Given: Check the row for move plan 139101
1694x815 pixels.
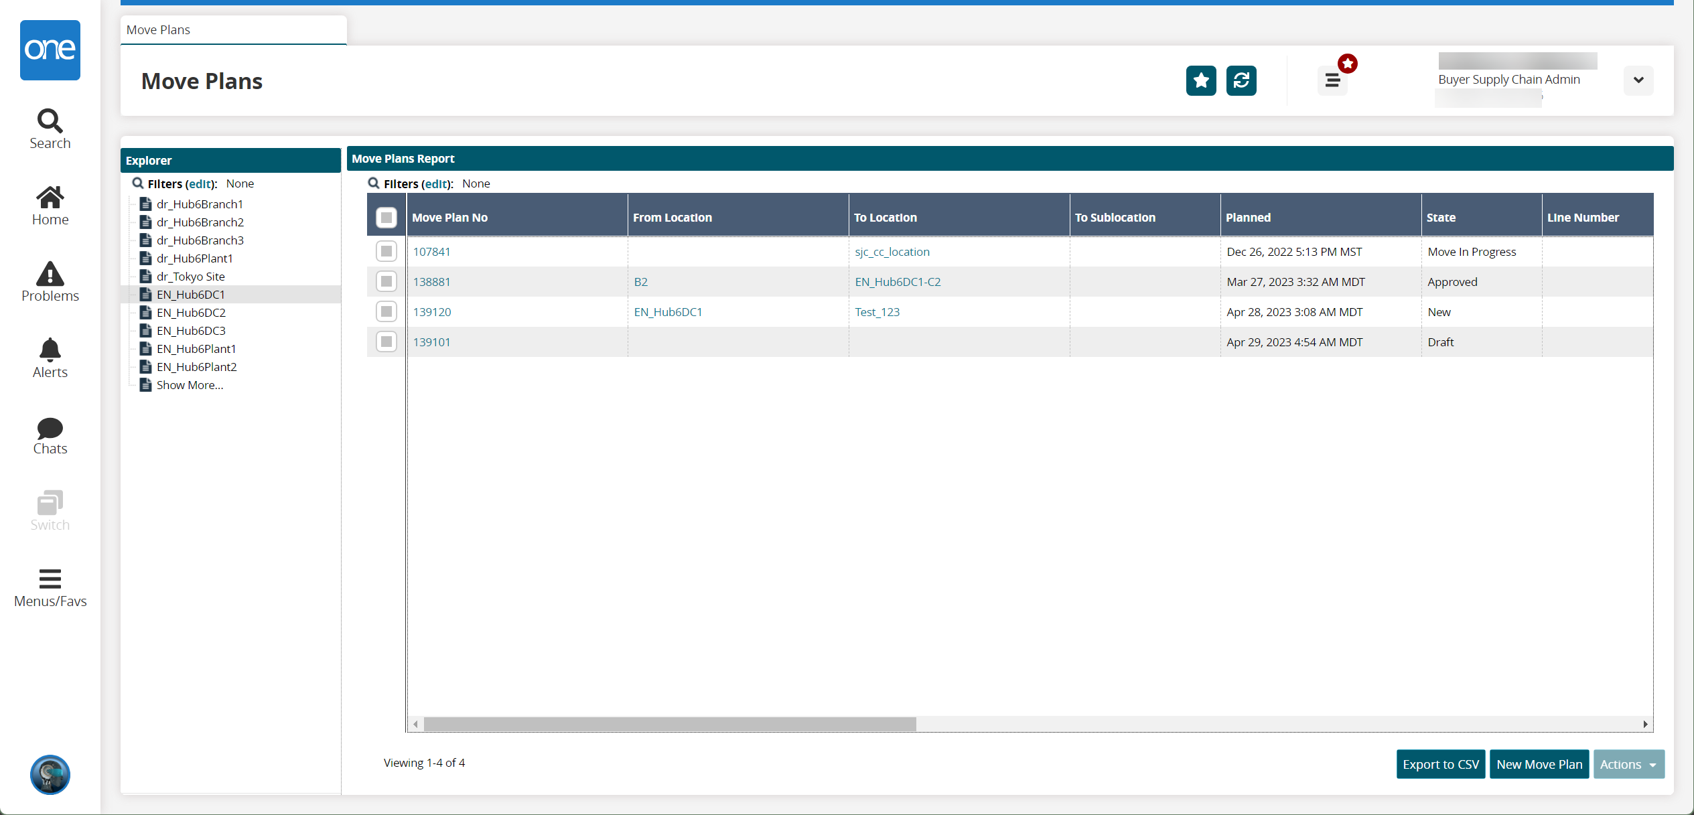Looking at the screenshot, I should (386, 342).
